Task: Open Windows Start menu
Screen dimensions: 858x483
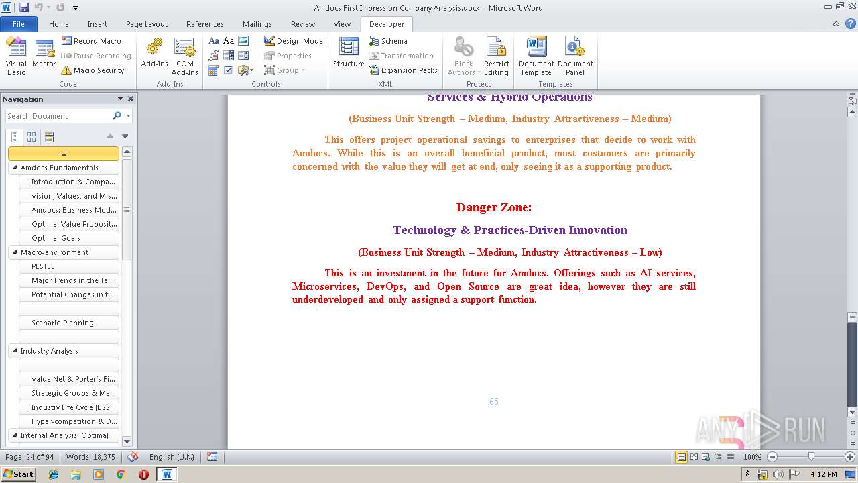Action: coord(18,474)
